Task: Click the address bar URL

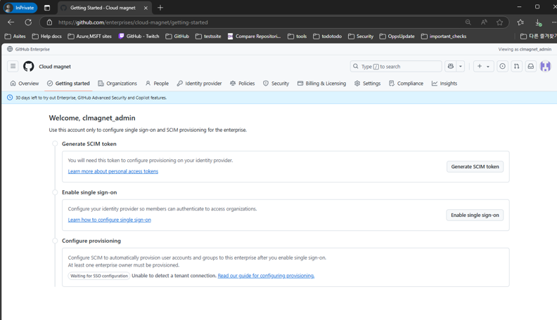Action: click(133, 22)
